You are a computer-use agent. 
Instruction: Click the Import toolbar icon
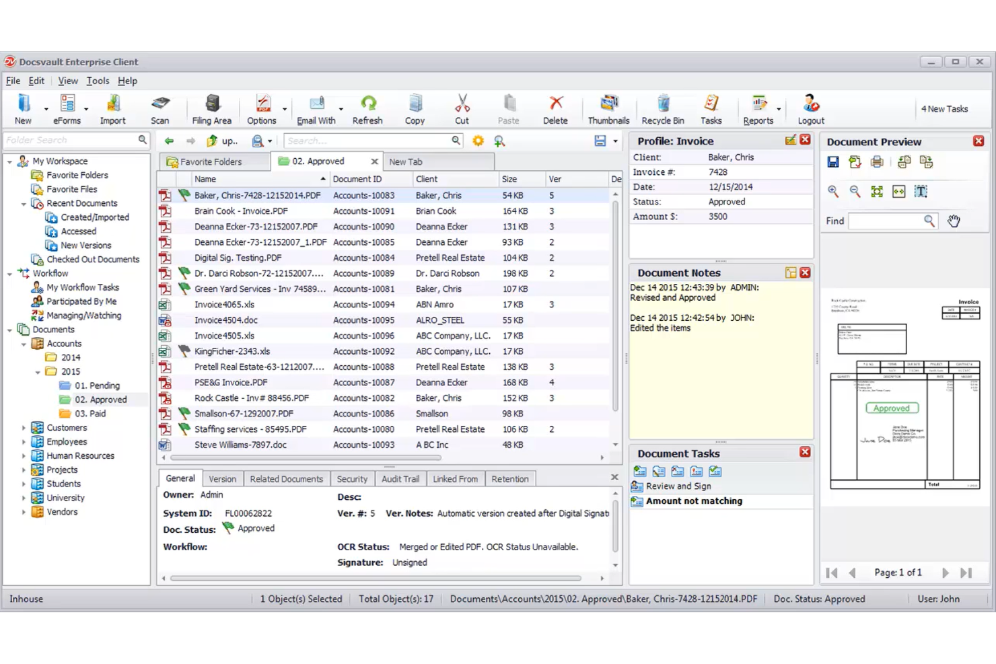(112, 109)
